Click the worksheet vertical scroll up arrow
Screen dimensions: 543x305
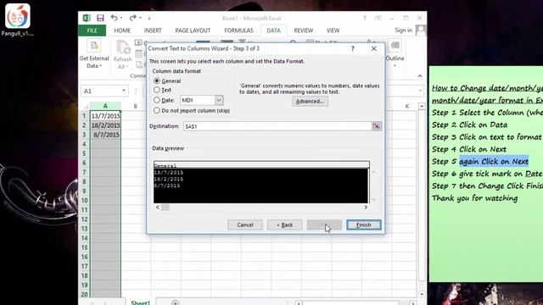pyautogui.click(x=422, y=106)
